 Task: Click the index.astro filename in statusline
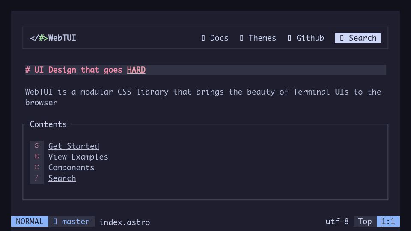tap(125, 222)
